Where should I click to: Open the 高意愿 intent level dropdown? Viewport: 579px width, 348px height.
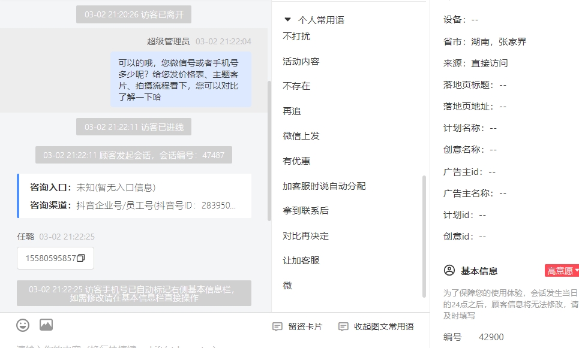point(562,271)
